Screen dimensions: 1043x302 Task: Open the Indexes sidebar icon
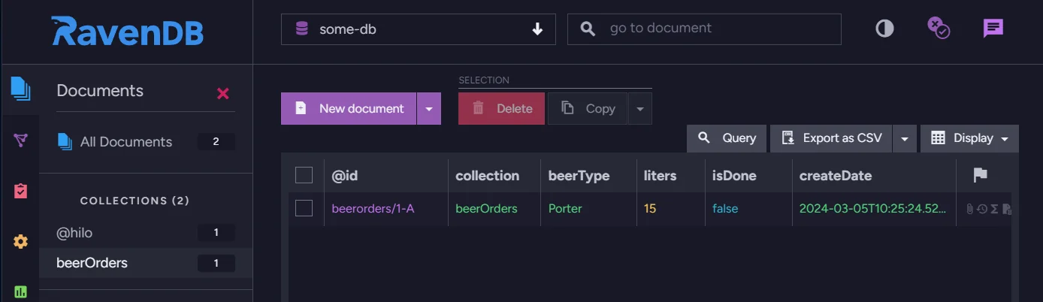coord(20,140)
